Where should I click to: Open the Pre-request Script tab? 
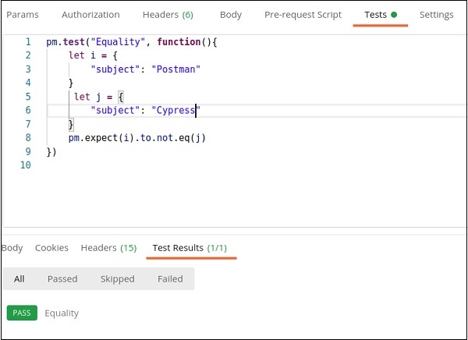point(303,15)
